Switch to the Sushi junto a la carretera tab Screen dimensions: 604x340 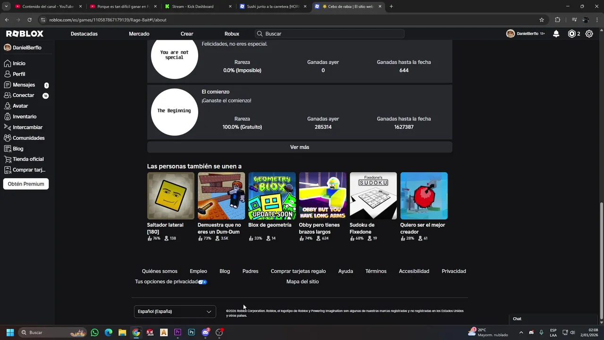[x=273, y=6]
